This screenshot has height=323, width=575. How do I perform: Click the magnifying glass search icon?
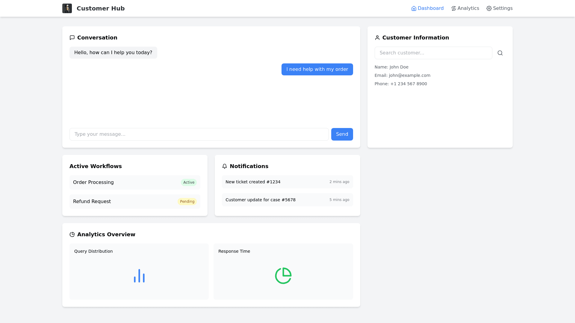pos(500,53)
